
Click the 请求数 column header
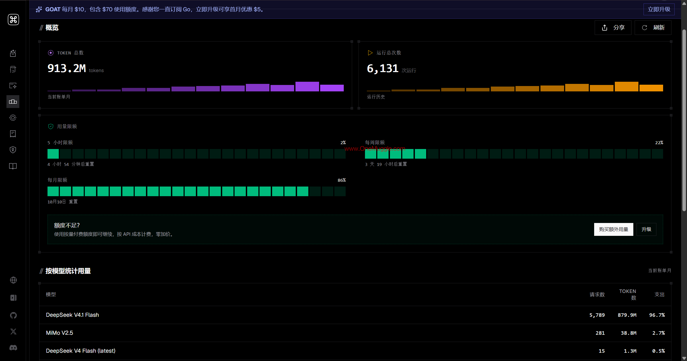pyautogui.click(x=597, y=295)
